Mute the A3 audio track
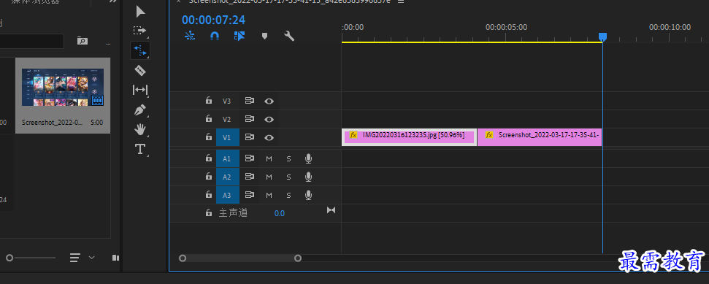The image size is (709, 284). click(x=269, y=195)
